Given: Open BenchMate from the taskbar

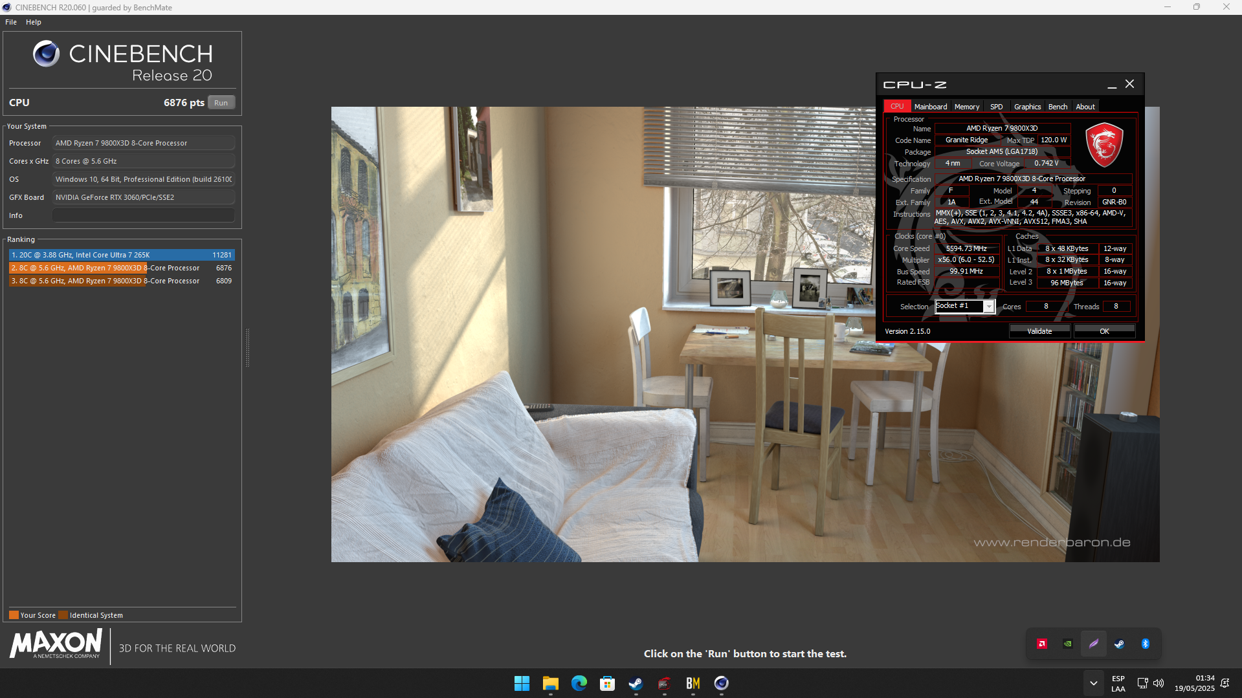Looking at the screenshot, I should point(693,683).
